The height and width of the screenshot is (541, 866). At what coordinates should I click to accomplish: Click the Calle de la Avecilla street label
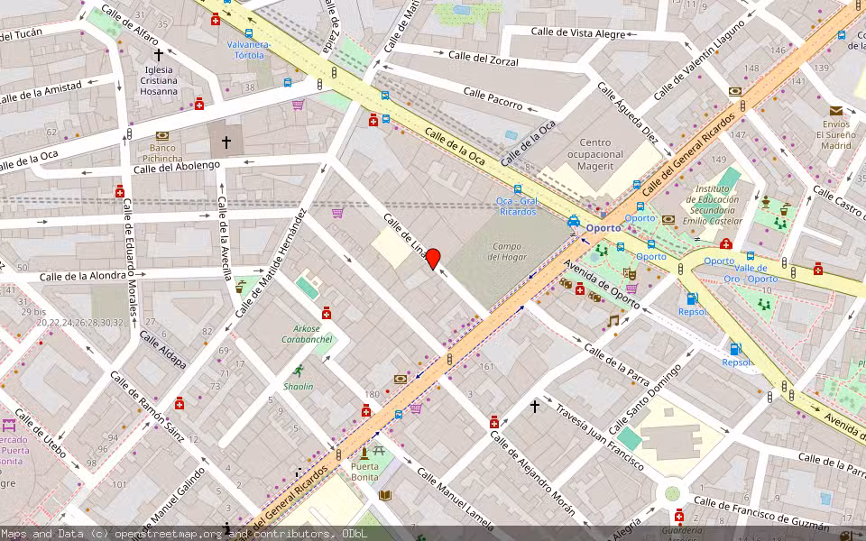[225, 238]
